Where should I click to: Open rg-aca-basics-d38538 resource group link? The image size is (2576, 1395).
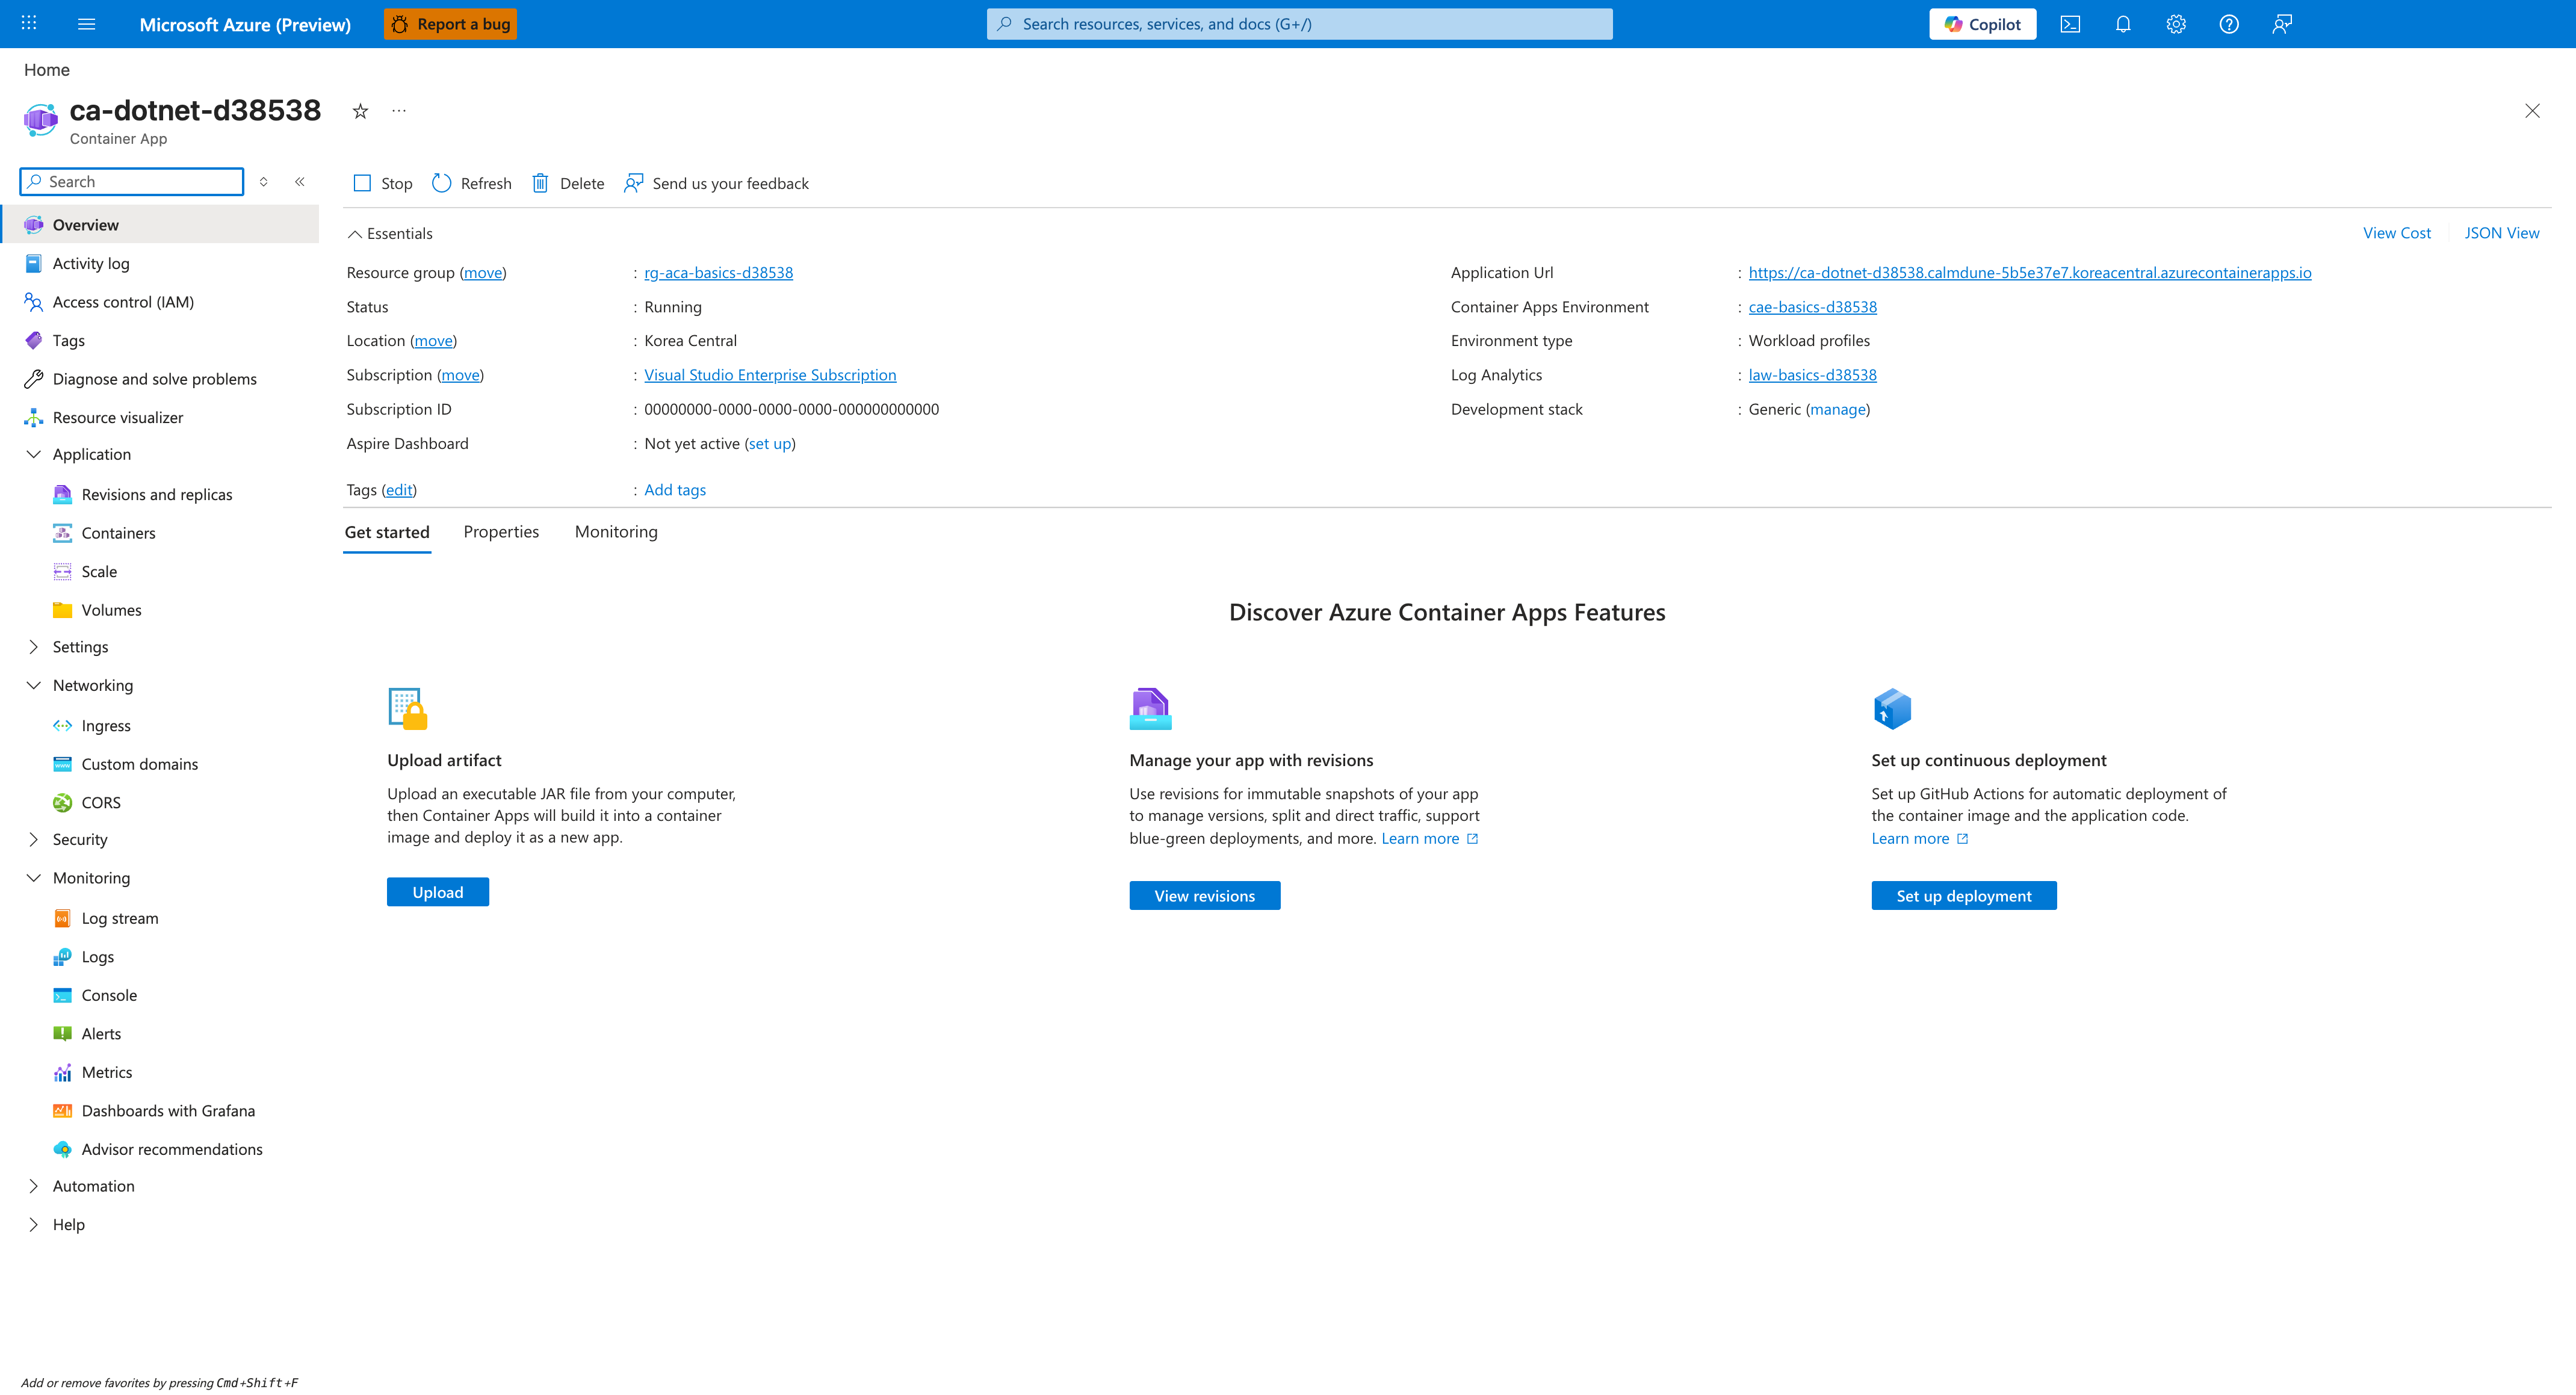tap(719, 272)
